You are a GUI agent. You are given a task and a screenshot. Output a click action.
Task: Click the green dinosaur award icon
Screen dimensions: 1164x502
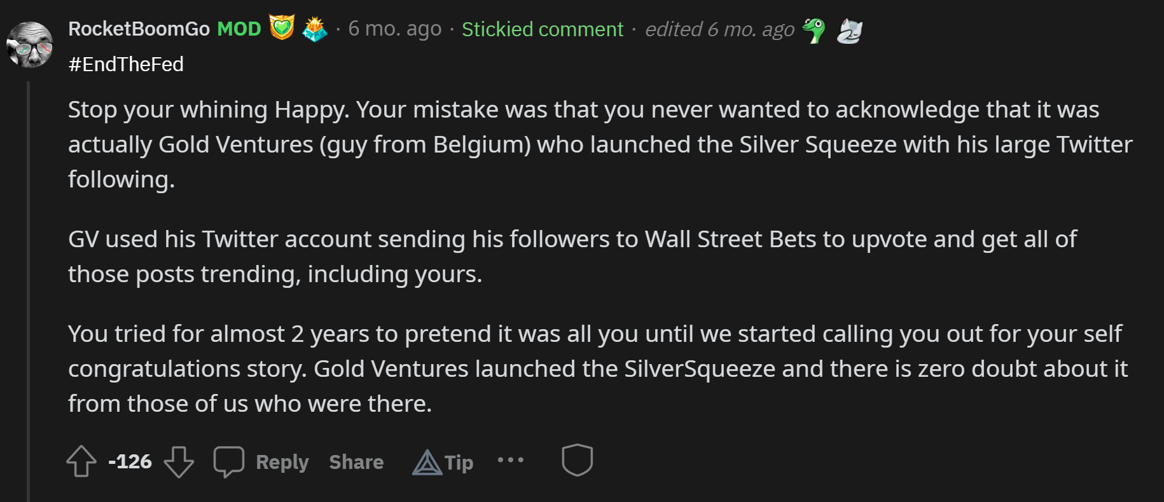[814, 30]
